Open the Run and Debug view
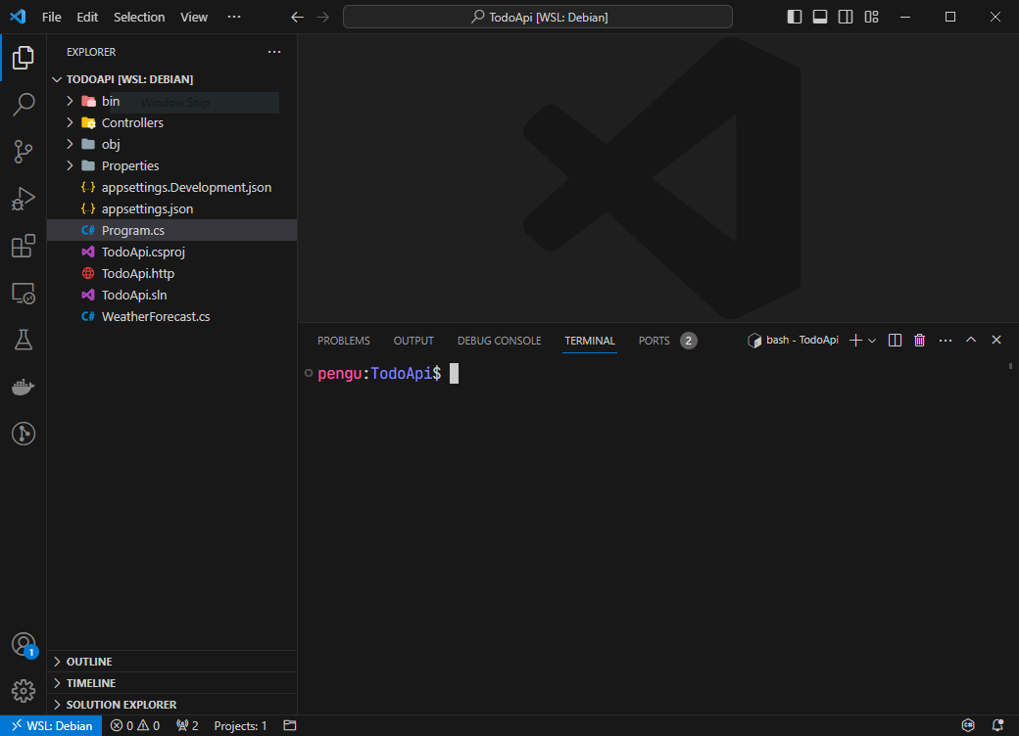 point(24,199)
